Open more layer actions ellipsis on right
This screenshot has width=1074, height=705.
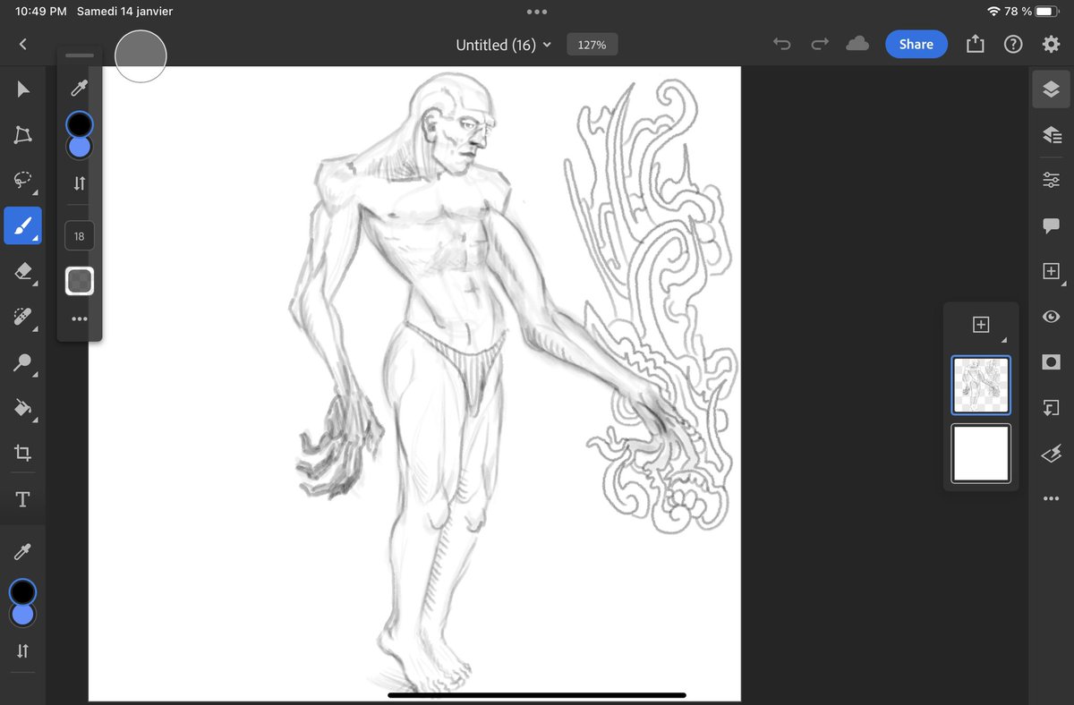click(1051, 498)
